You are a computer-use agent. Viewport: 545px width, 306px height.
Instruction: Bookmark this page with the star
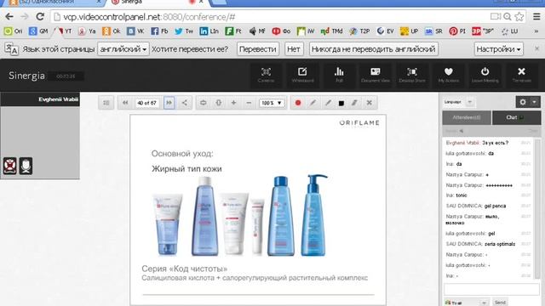click(x=519, y=17)
